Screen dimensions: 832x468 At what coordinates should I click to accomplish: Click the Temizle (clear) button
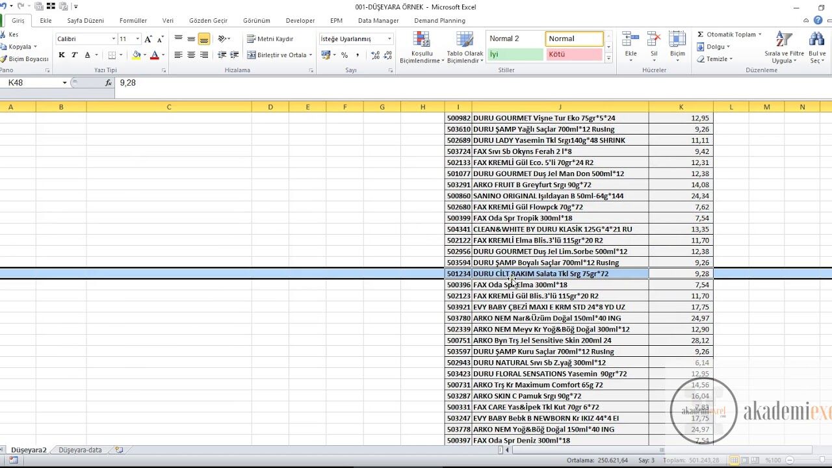pyautogui.click(x=716, y=59)
